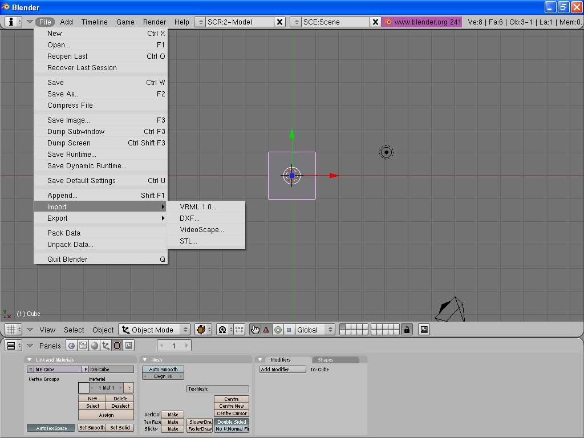Viewport: 584px width, 438px height.
Task: Toggle the AutoTexSpace option
Action: pyautogui.click(x=51, y=428)
